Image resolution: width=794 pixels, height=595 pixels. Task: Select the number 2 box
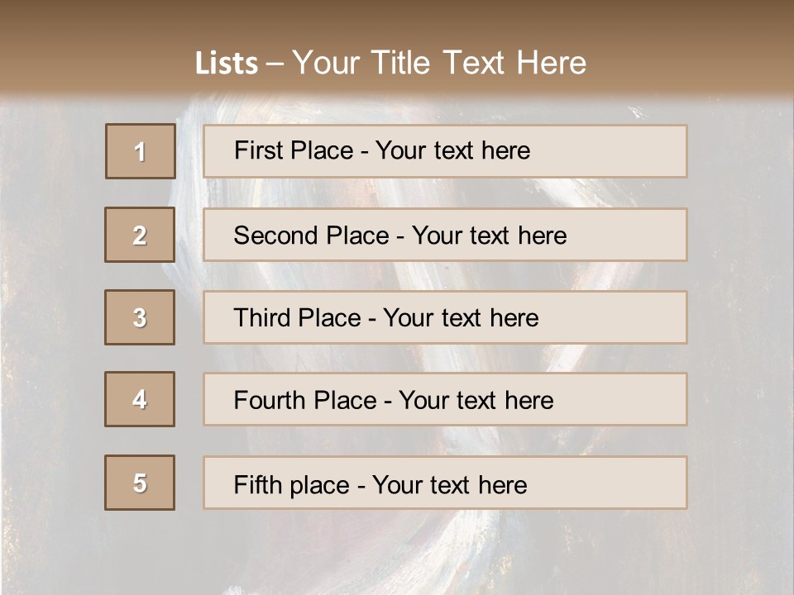[x=140, y=235]
